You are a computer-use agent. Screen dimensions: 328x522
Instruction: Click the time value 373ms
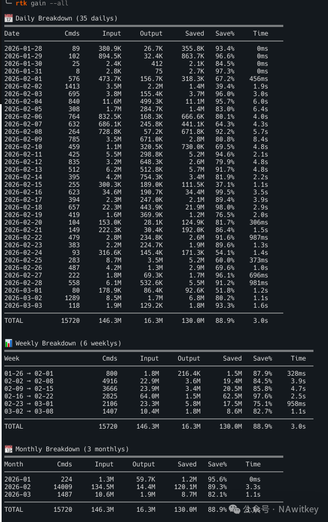259,260
